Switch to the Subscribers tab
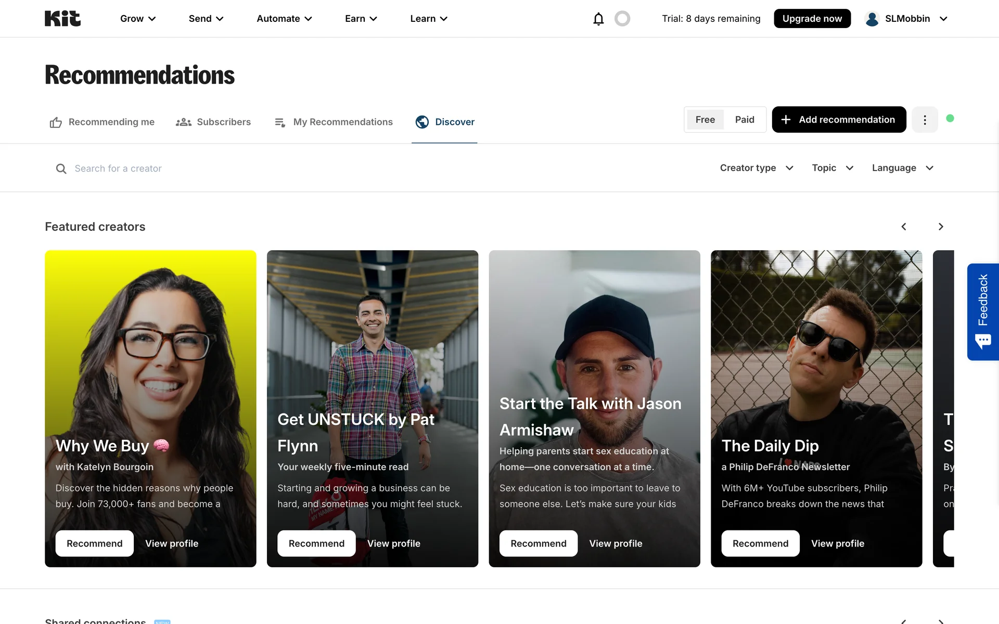Image resolution: width=999 pixels, height=624 pixels. [213, 122]
